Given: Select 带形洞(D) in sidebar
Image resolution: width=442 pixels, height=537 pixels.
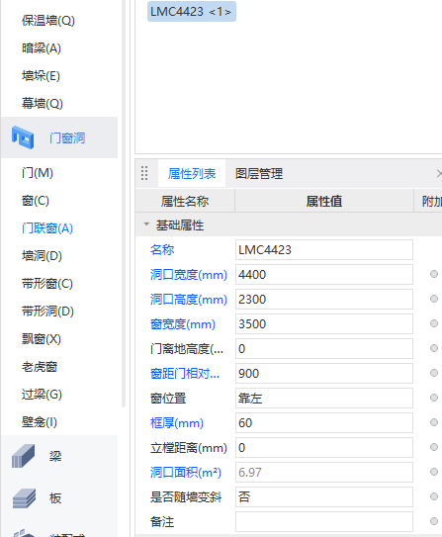Looking at the screenshot, I should tap(47, 312).
